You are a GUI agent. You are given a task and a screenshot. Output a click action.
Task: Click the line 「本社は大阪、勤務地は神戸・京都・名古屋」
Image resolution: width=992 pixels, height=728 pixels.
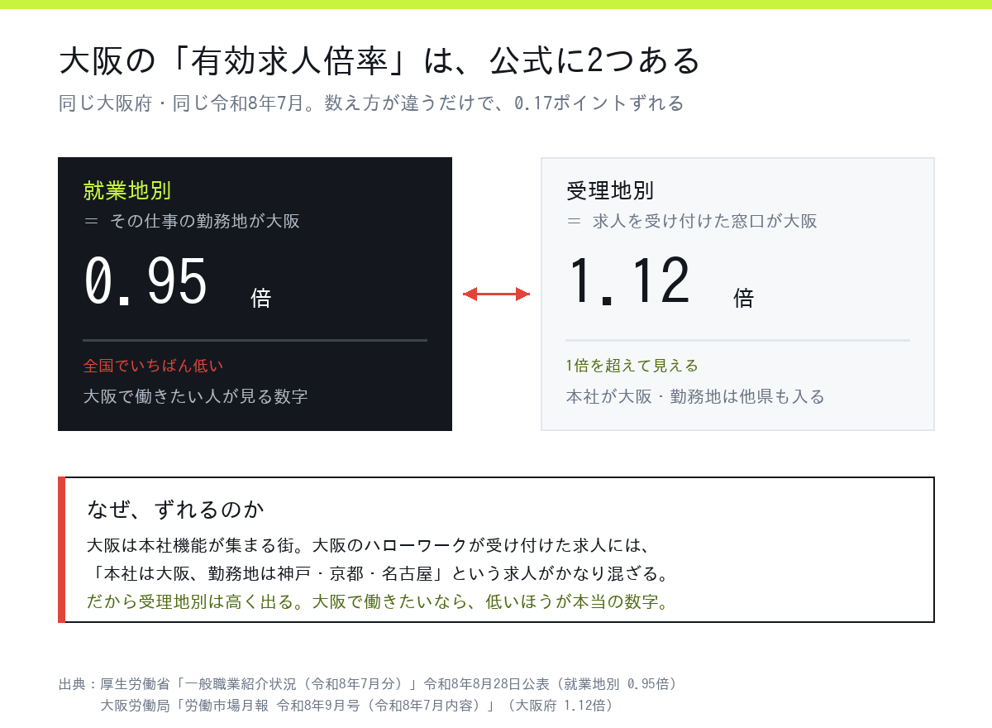coord(379,573)
